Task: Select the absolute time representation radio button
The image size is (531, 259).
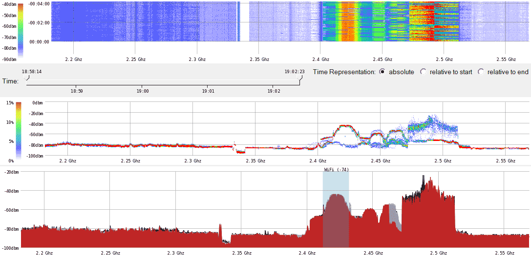Action: 382,72
